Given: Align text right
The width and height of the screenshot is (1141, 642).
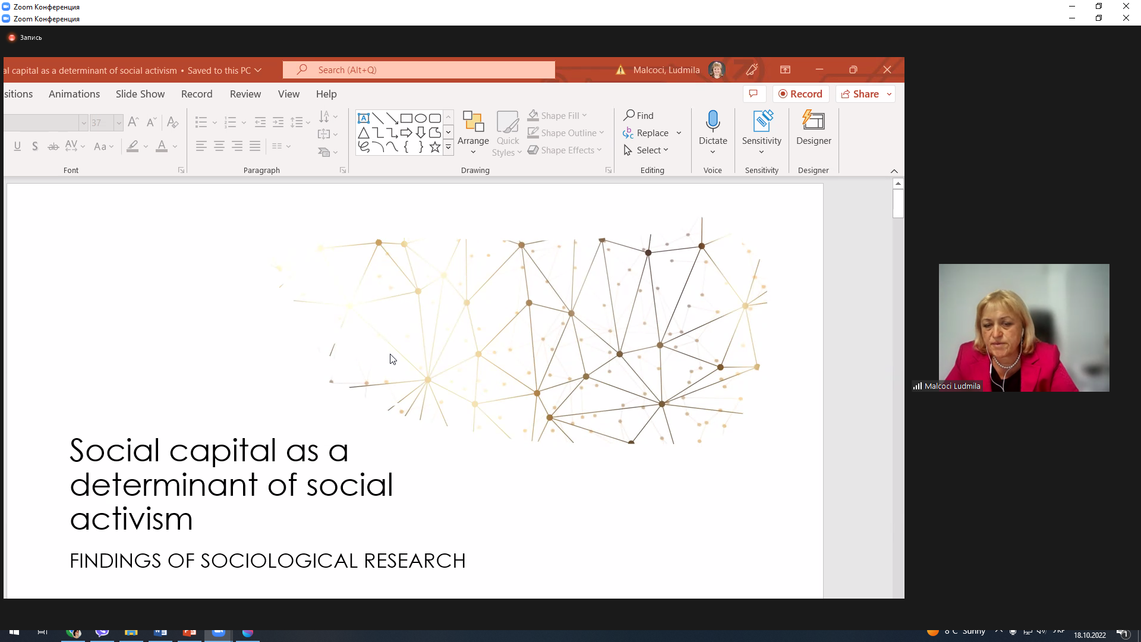Looking at the screenshot, I should (237, 146).
